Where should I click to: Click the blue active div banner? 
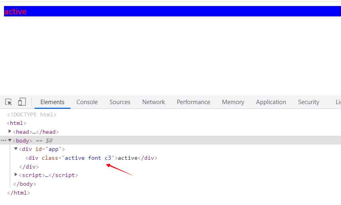(x=173, y=11)
